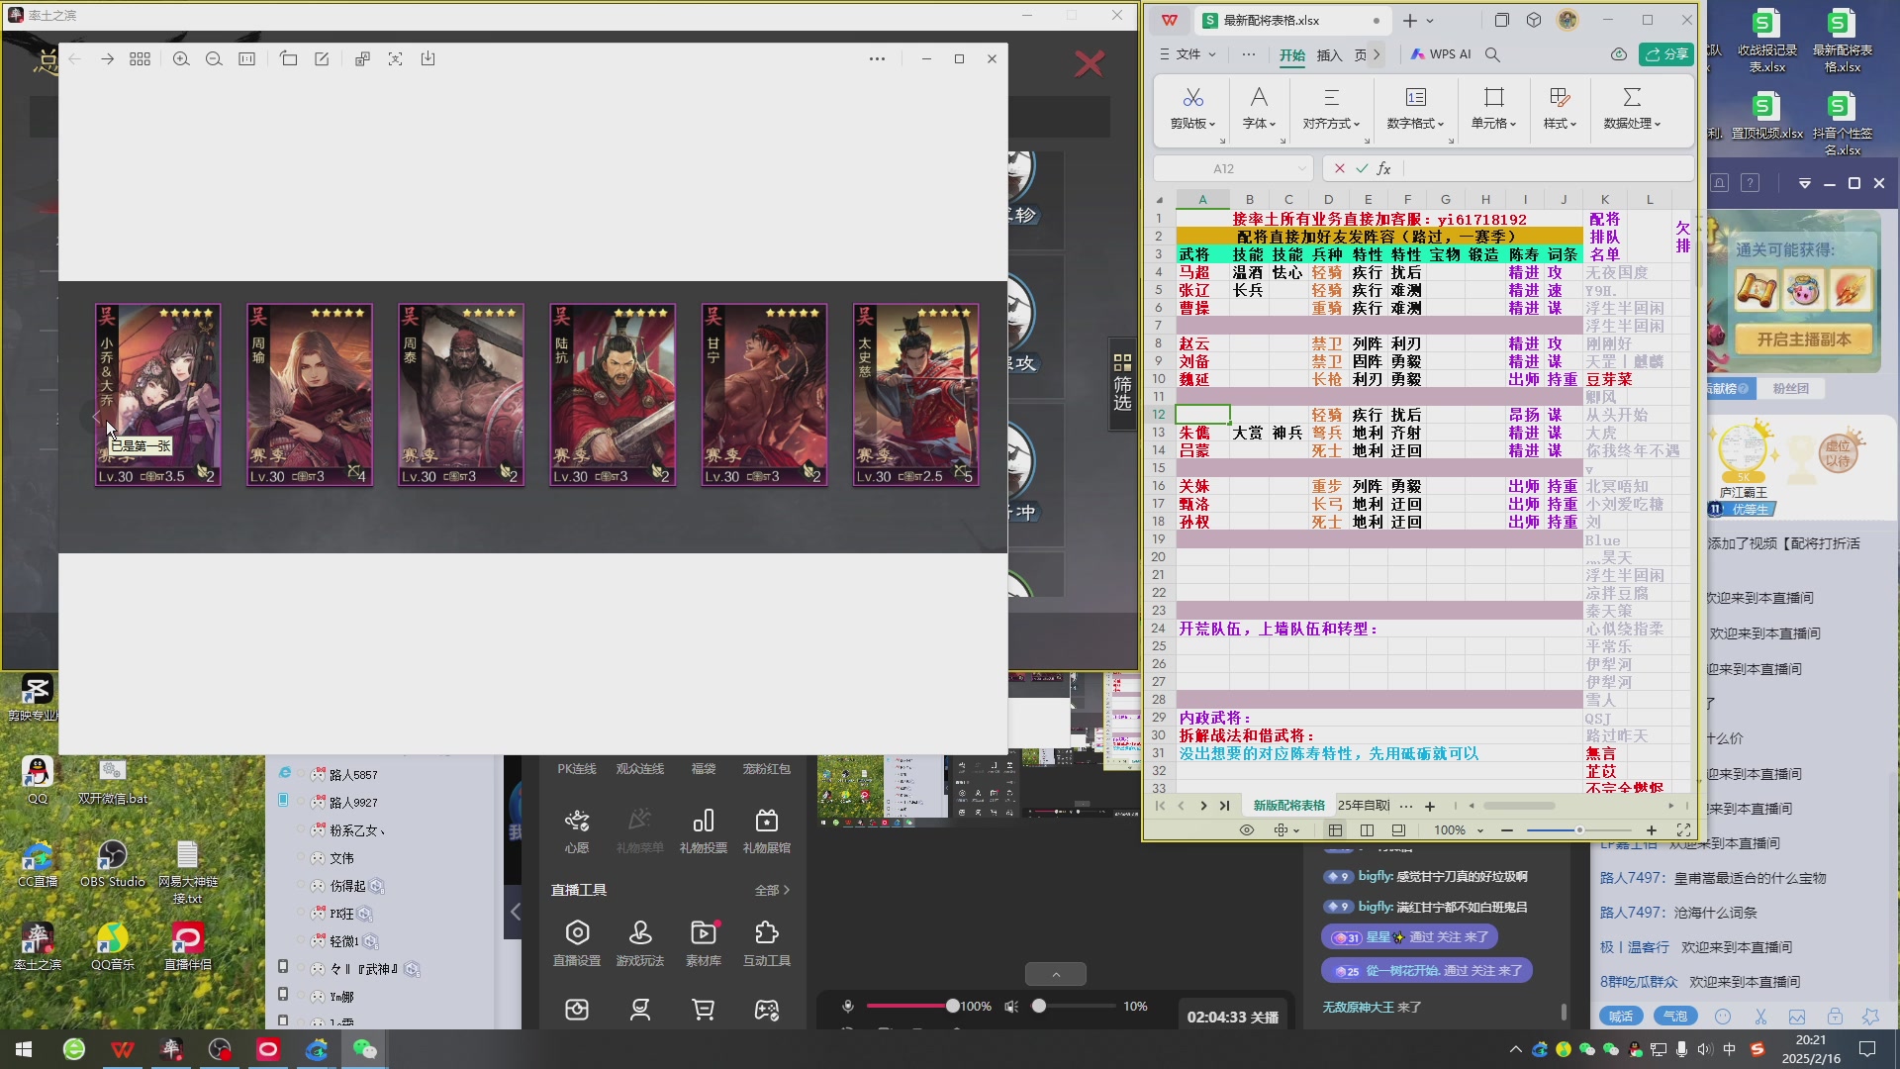Open the image viewer more options menu
Viewport: 1900px width, 1069px height.
877,59
